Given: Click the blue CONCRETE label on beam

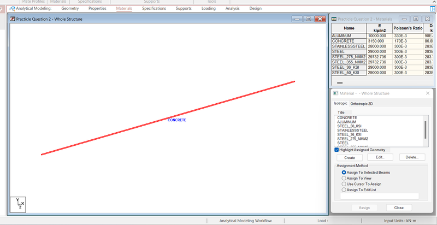Looking at the screenshot, I should click(x=176, y=120).
